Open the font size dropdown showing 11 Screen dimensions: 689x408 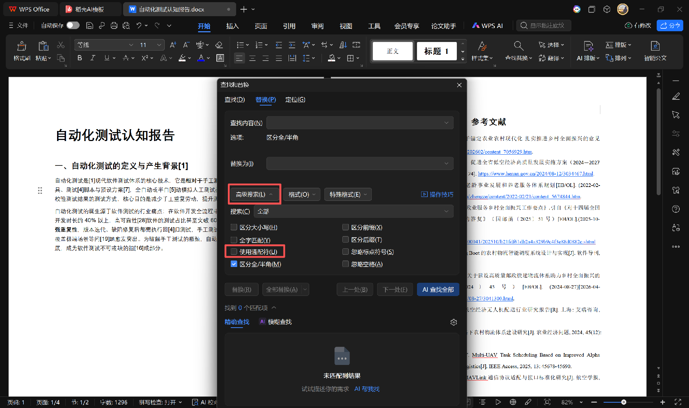click(159, 45)
